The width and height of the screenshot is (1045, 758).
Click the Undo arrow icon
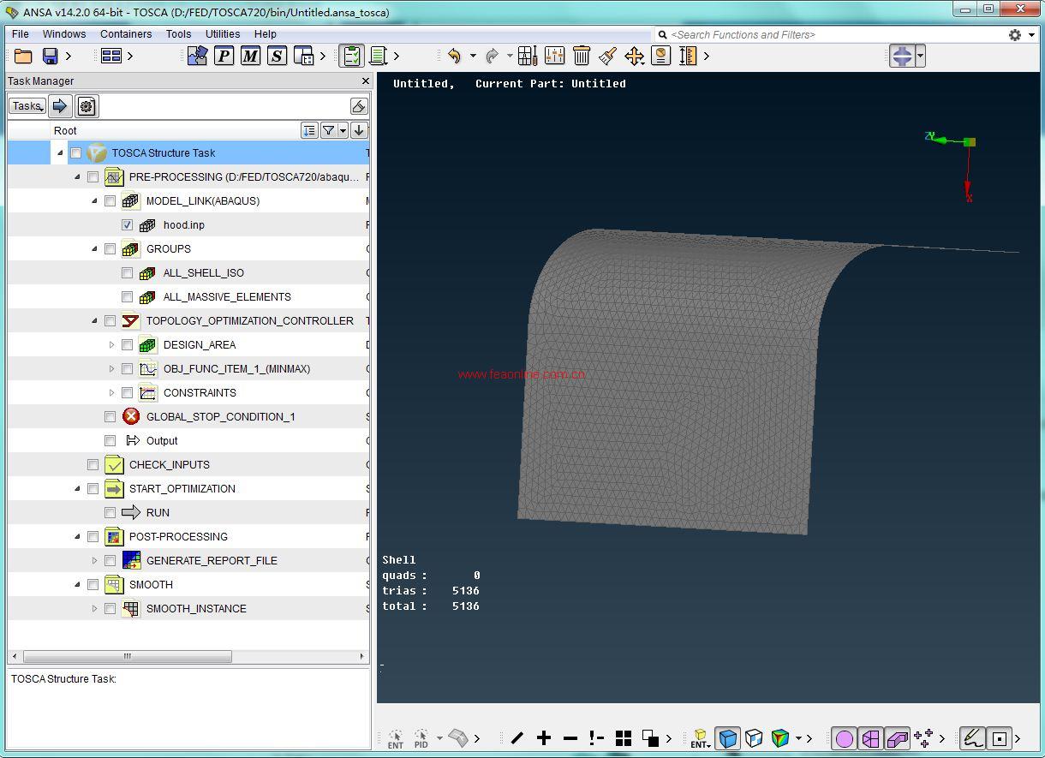(x=454, y=56)
